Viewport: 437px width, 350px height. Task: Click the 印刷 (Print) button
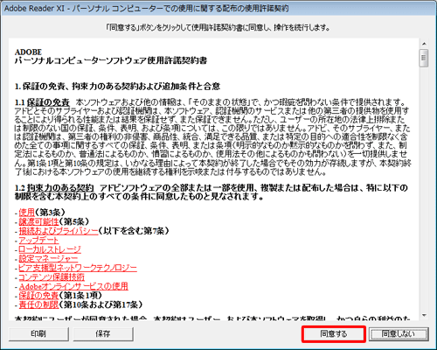coord(38,333)
